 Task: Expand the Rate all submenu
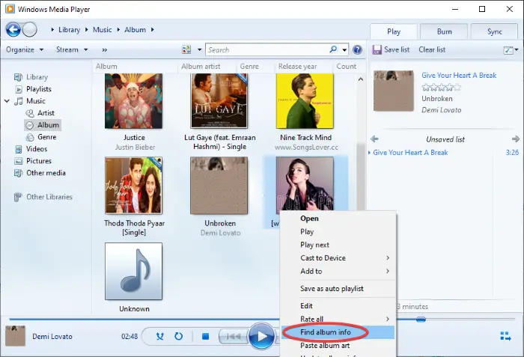pyautogui.click(x=388, y=319)
